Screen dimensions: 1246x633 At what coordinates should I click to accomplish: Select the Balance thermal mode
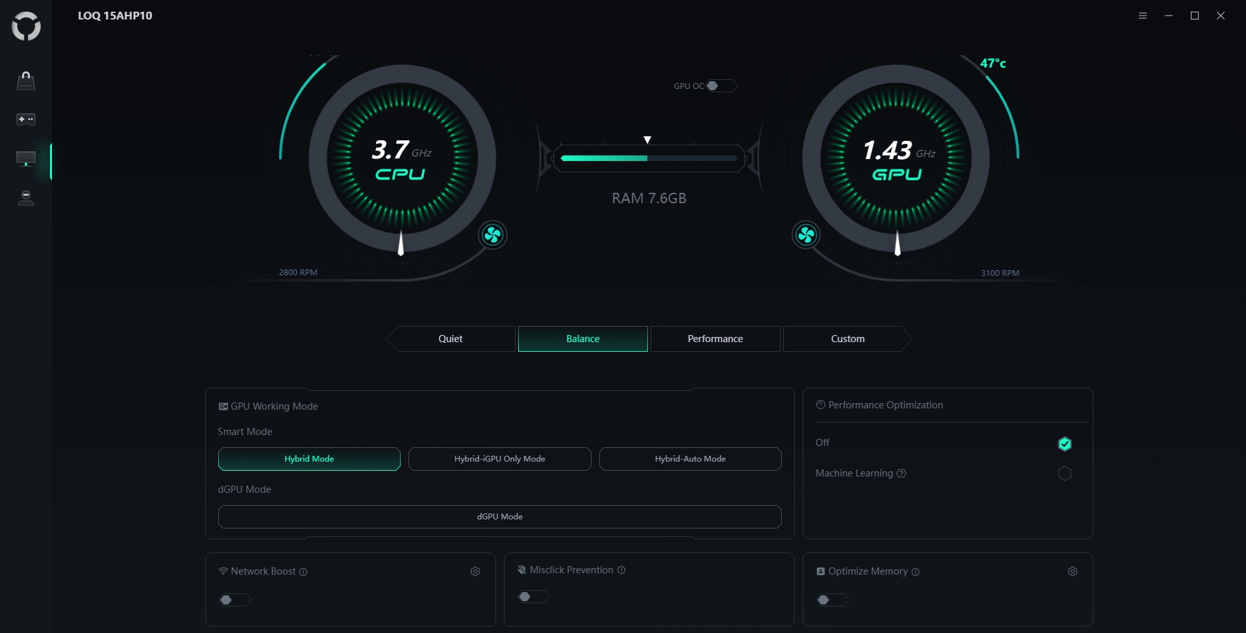click(583, 339)
